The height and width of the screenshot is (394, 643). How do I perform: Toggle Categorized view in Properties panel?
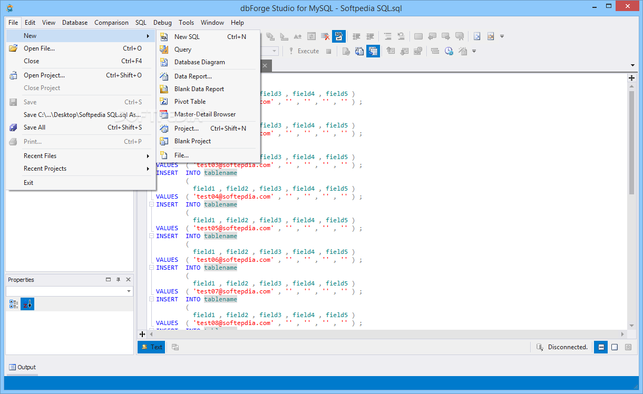point(14,304)
